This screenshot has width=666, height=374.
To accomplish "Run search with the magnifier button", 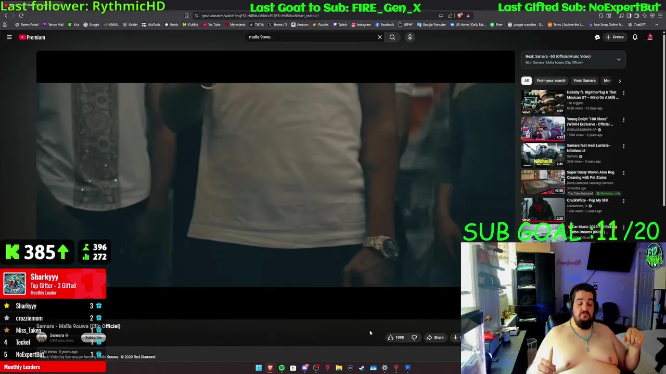I will coord(392,37).
